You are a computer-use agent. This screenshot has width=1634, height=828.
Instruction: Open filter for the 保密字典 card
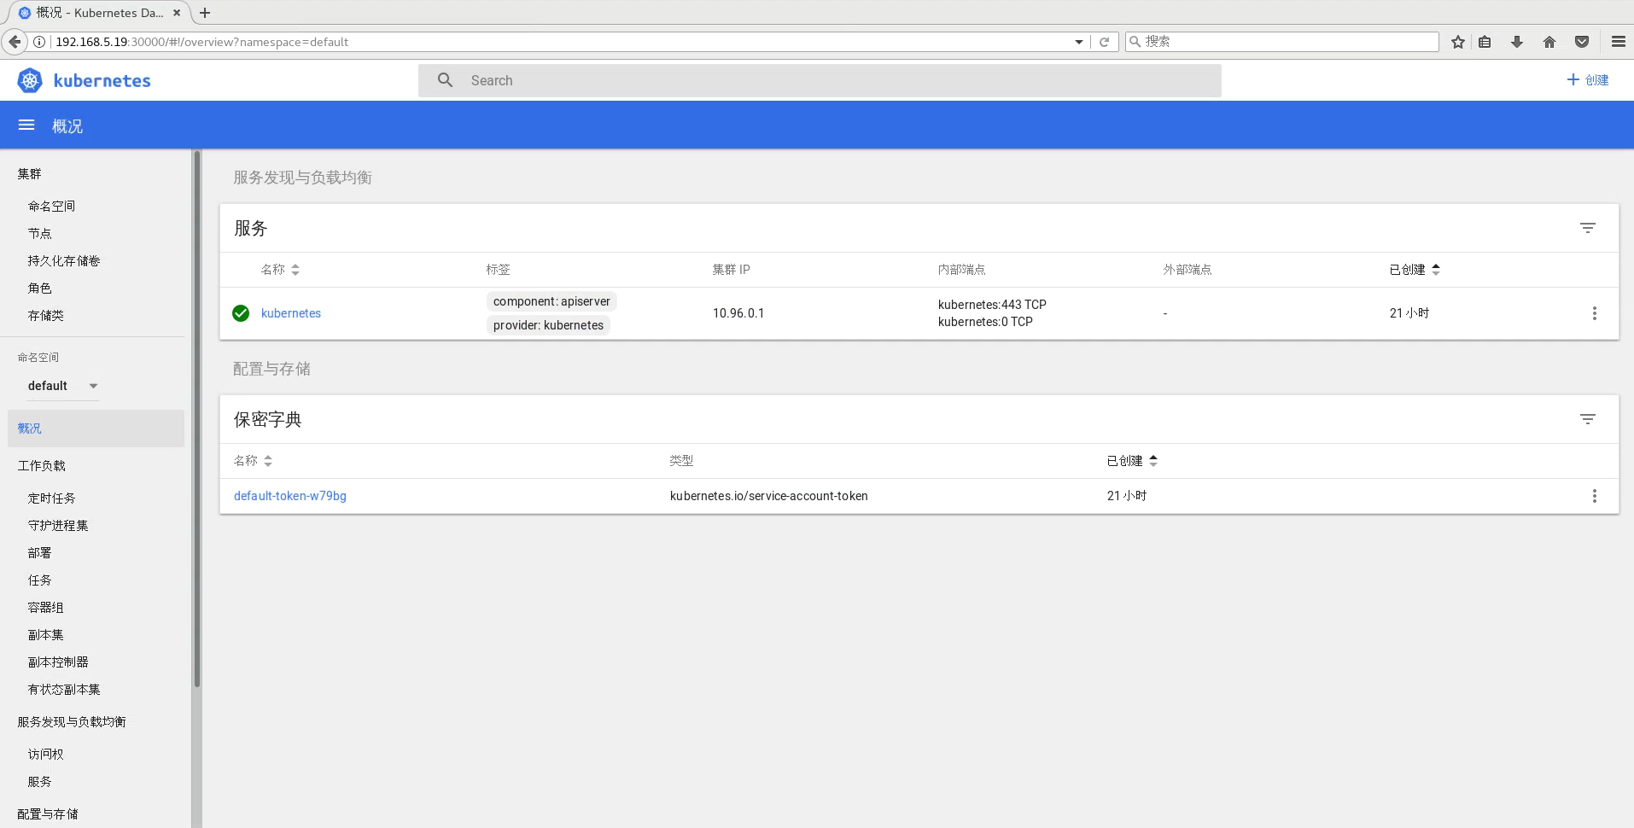[1587, 419]
